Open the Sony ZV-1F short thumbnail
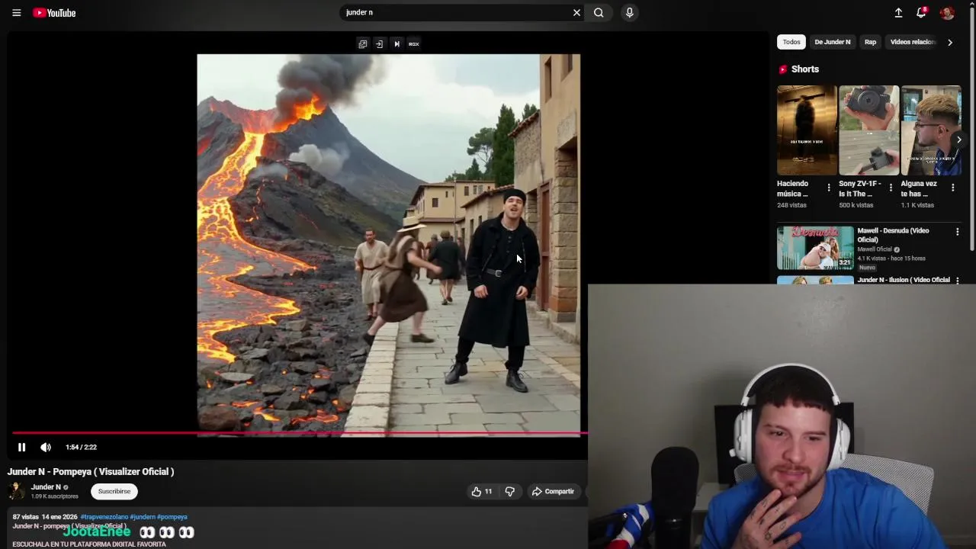 point(868,130)
